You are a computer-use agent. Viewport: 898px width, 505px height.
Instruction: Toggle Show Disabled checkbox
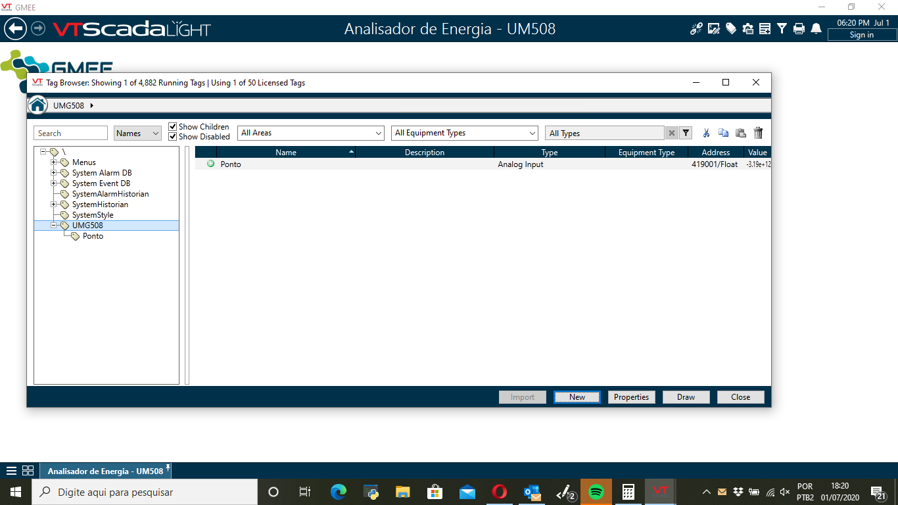click(x=173, y=137)
